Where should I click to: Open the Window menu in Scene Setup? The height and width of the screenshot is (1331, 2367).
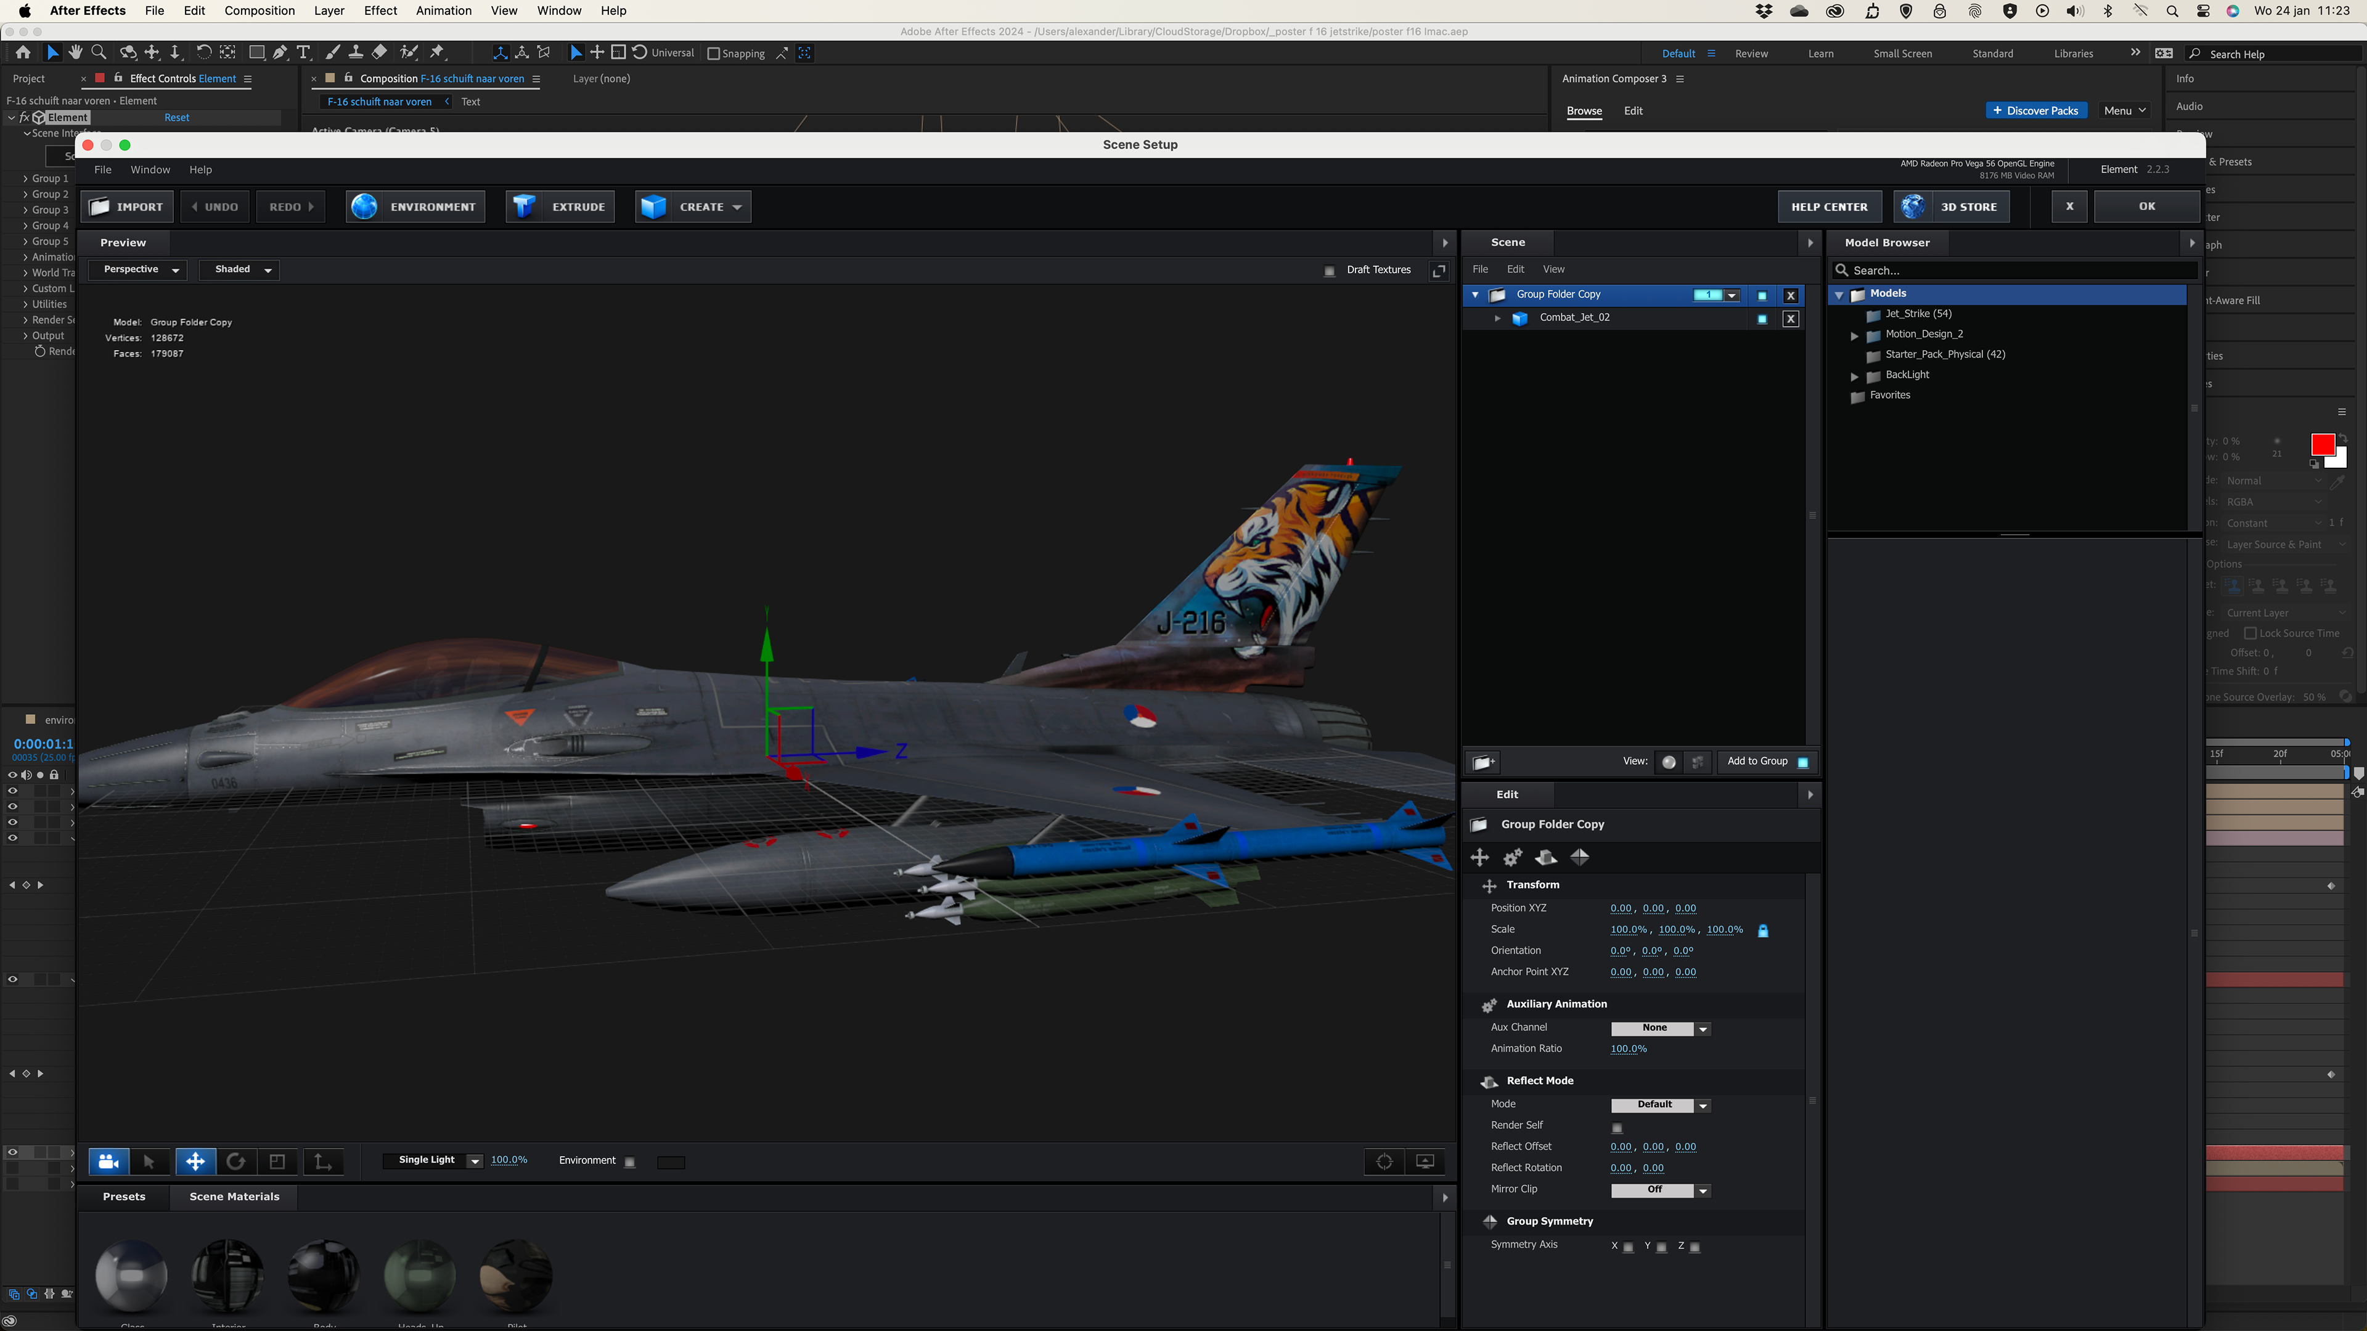150,170
